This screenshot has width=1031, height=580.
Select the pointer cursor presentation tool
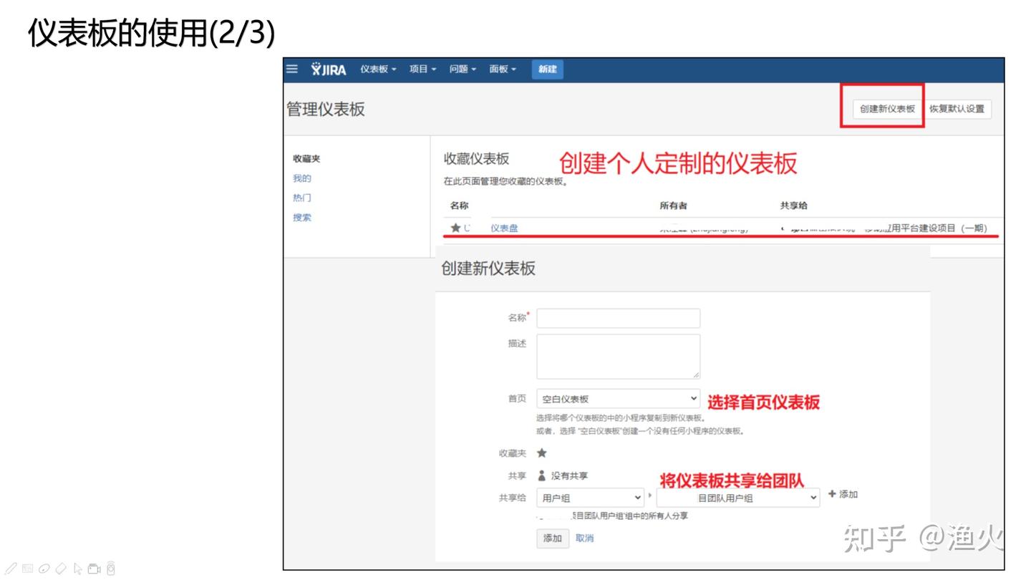(x=77, y=569)
